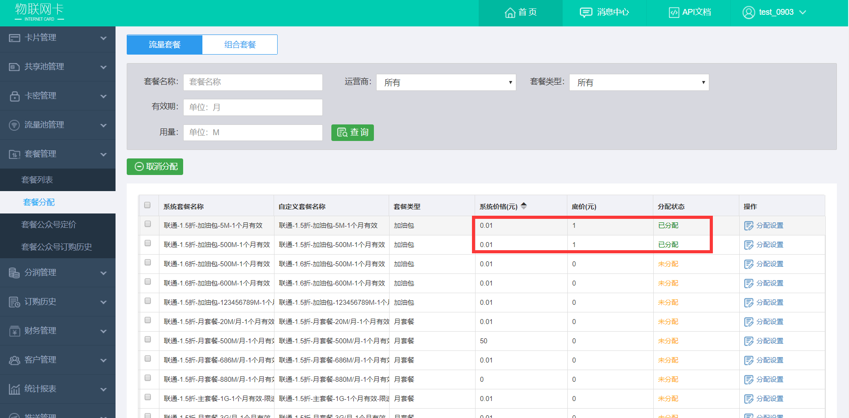The image size is (849, 418).
Task: Click the 客户管理 people icon
Action: click(x=14, y=360)
